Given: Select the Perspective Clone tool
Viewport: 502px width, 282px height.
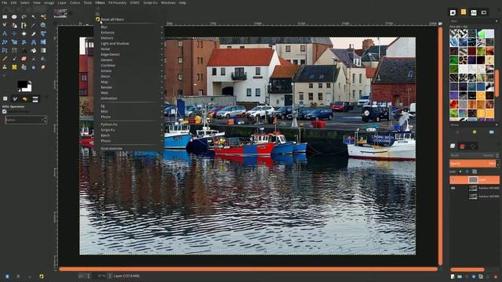Looking at the screenshot, I should click(24, 67).
